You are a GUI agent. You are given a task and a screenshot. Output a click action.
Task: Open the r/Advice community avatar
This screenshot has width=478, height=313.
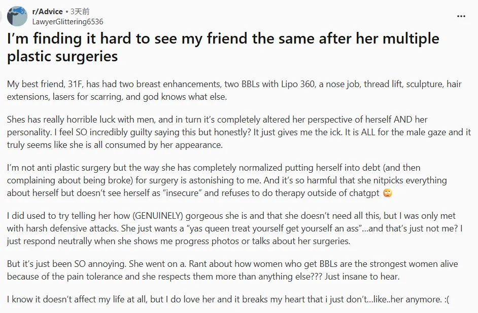pyautogui.click(x=17, y=16)
